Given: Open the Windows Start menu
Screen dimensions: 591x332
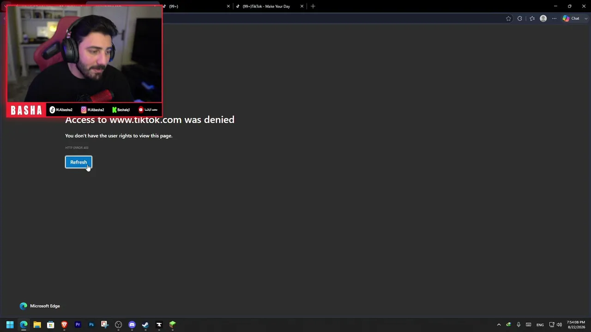Looking at the screenshot, I should 10,325.
